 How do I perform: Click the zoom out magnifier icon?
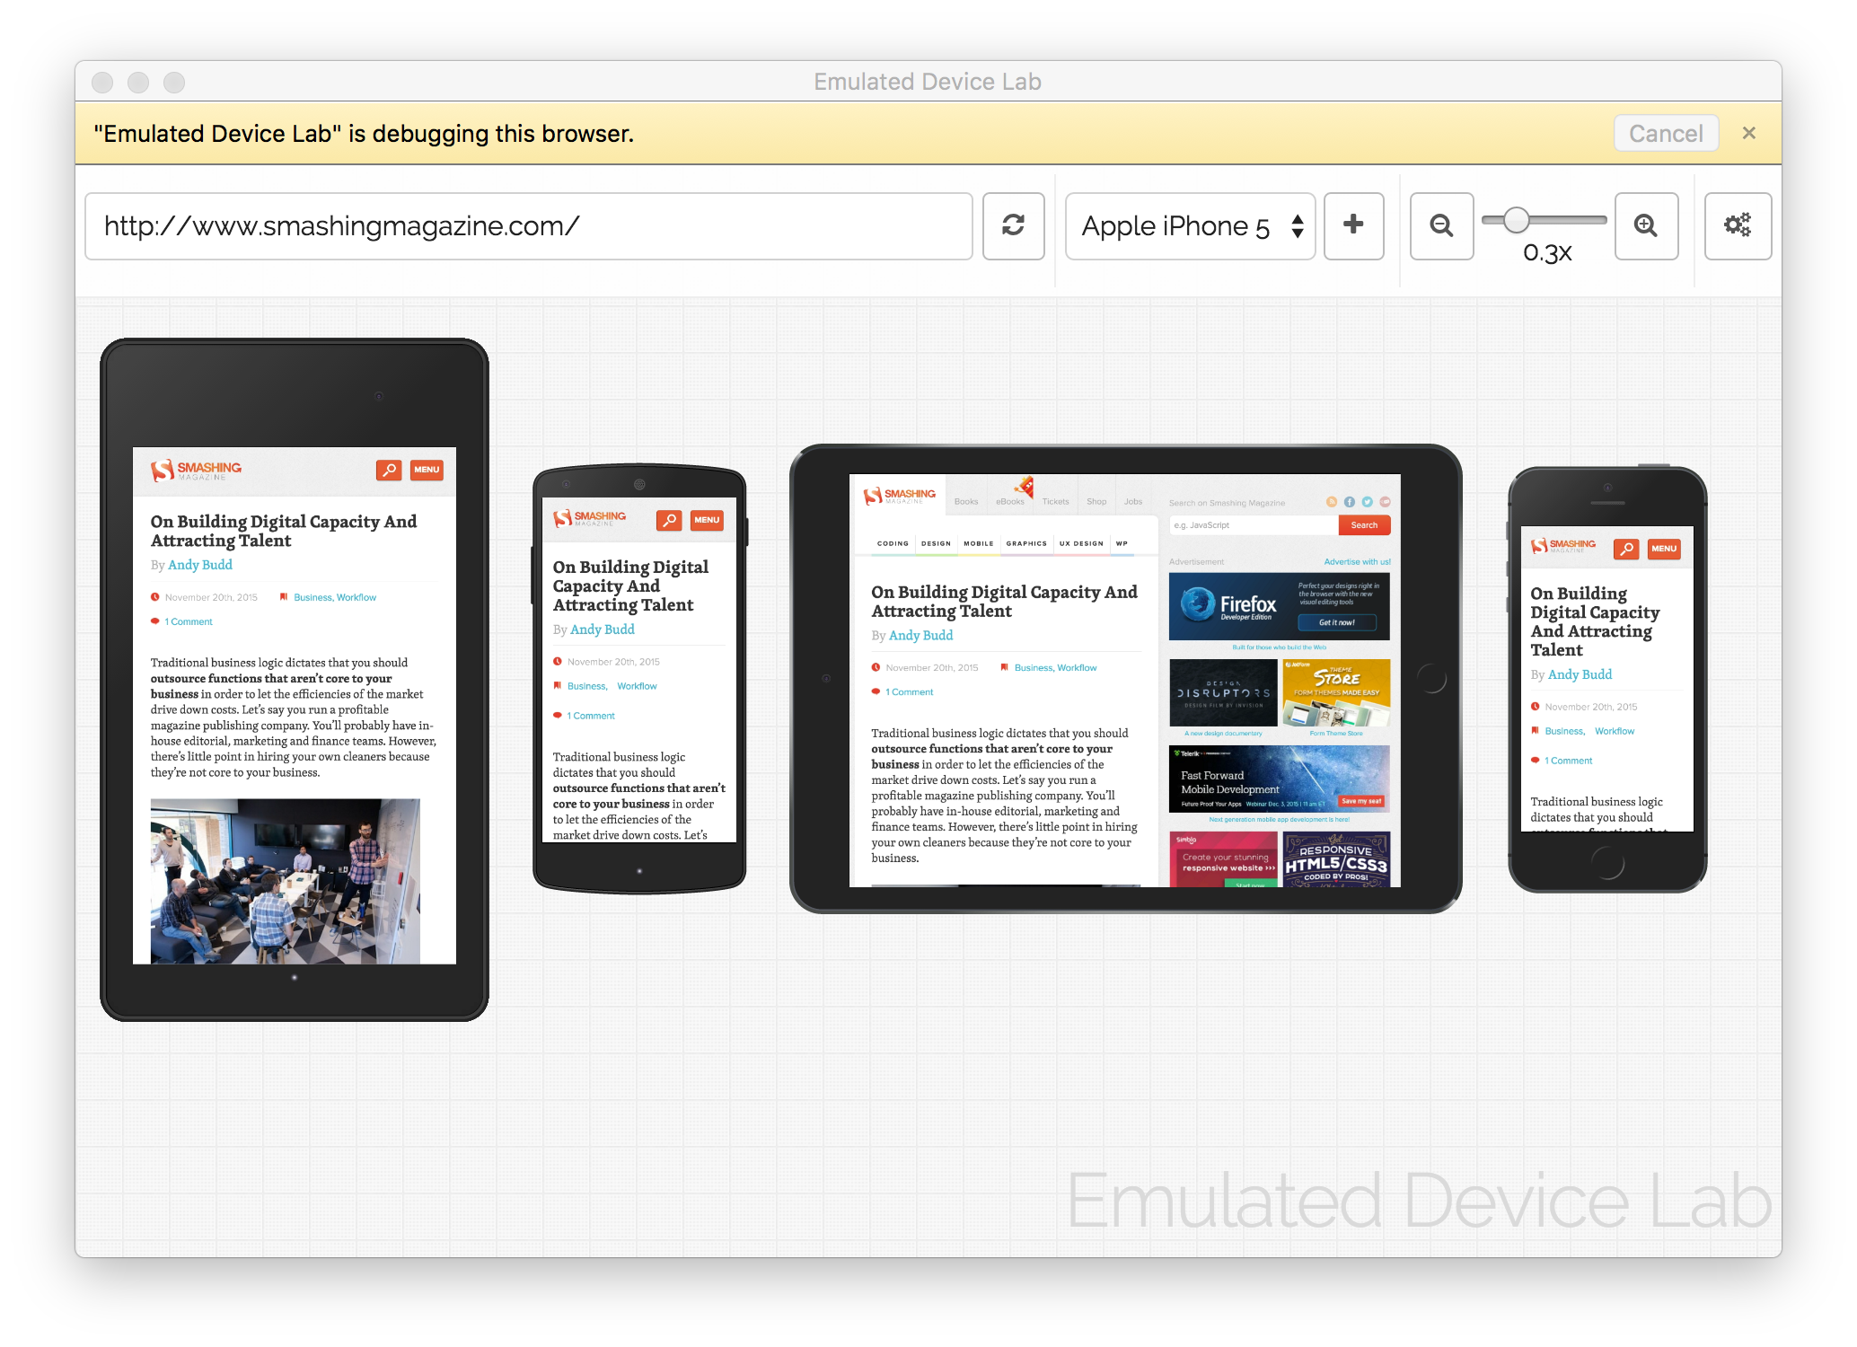click(1438, 225)
